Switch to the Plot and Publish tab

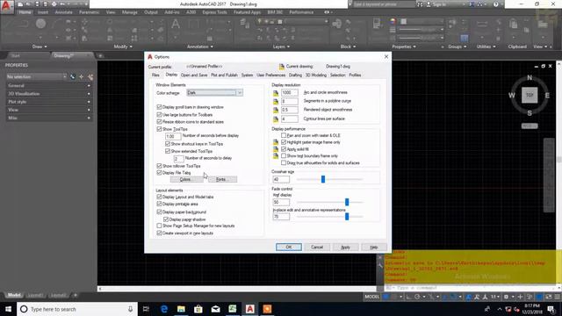pos(224,75)
